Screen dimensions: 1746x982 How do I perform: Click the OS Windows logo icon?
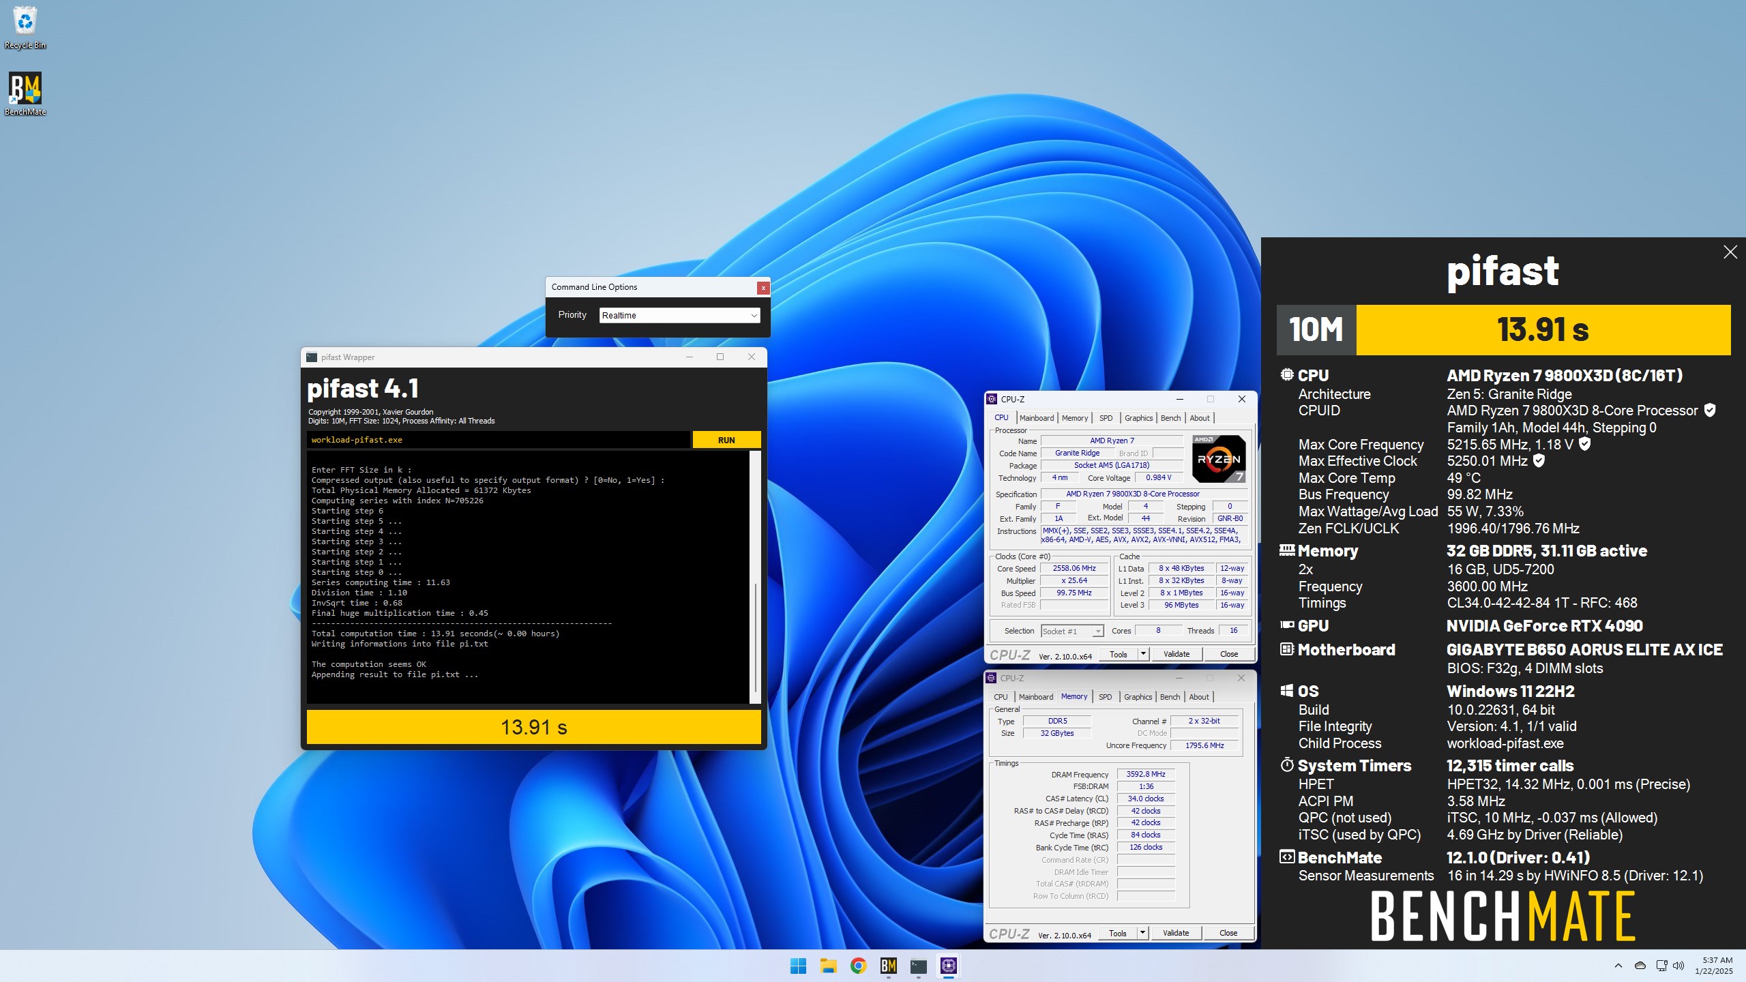(x=1287, y=691)
